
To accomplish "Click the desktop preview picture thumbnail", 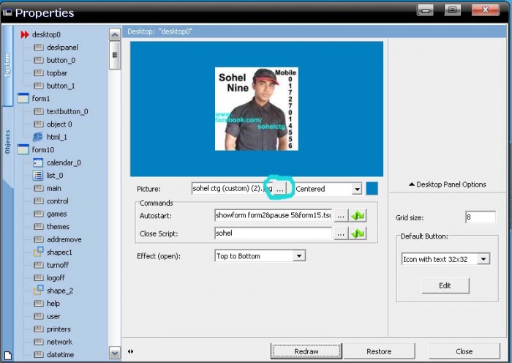I will [x=256, y=109].
